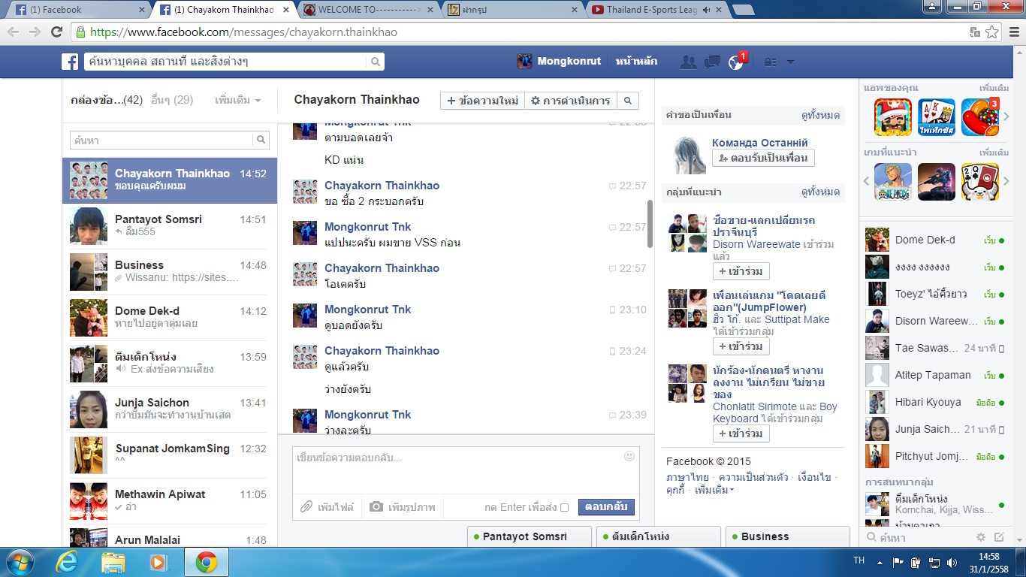Chat with Atitep Tapaman in the sidebar

[934, 375]
